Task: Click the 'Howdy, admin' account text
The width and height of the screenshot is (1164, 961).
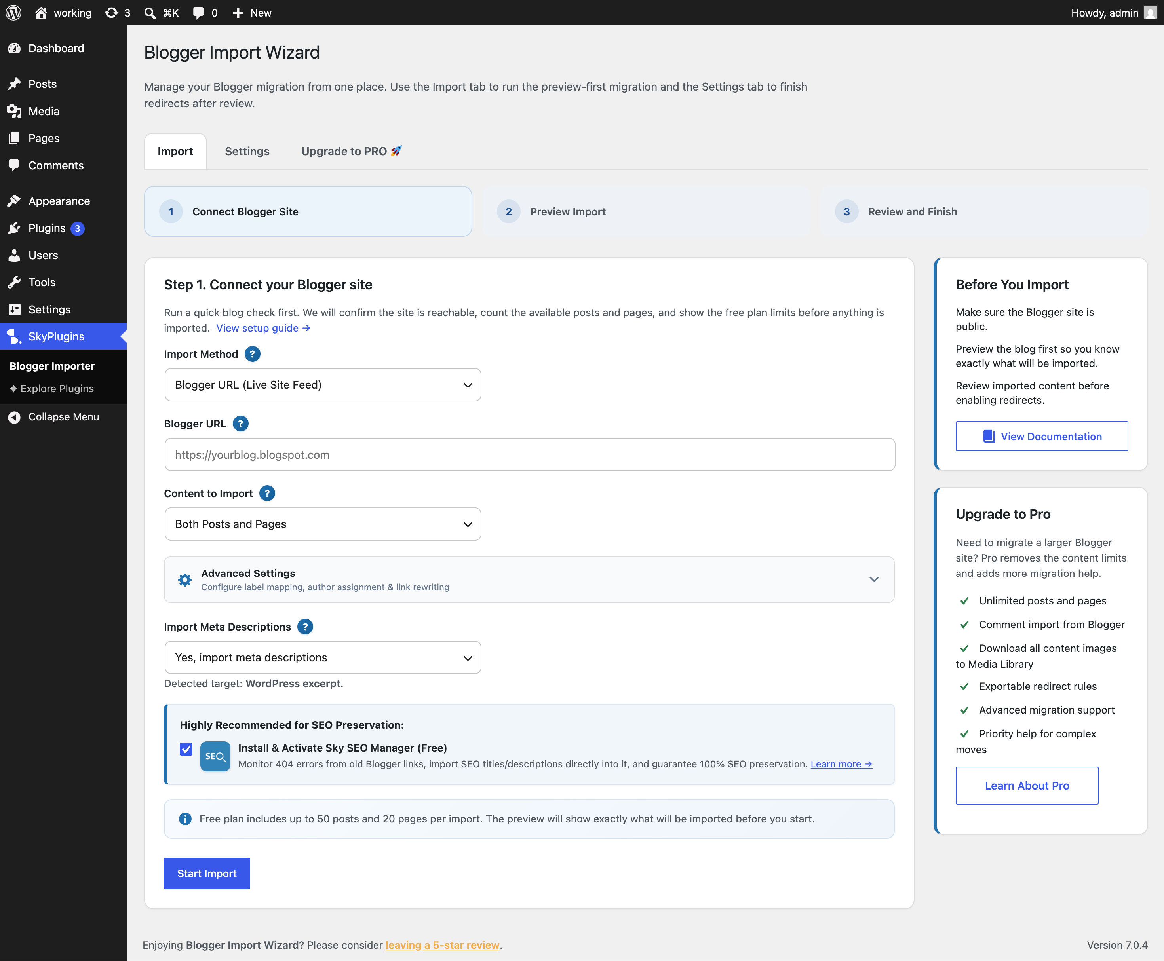Action: point(1105,13)
